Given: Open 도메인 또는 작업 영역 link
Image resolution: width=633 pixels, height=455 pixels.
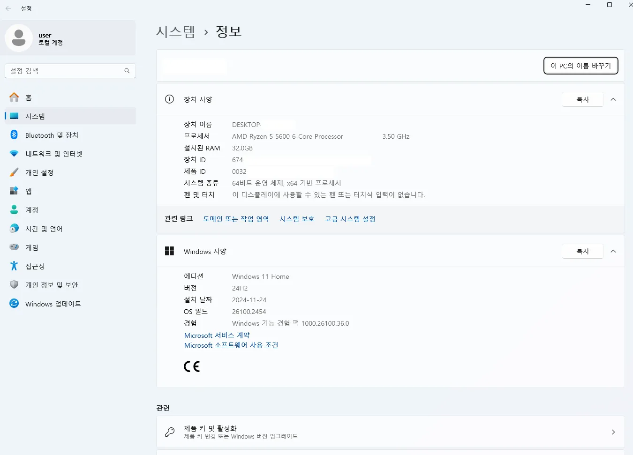Looking at the screenshot, I should [x=236, y=219].
